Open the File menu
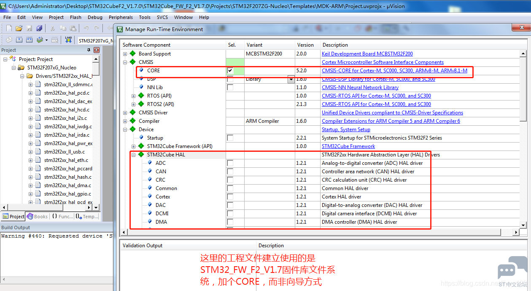Viewport: 531px width, 291px height. coord(7,17)
